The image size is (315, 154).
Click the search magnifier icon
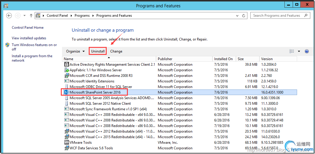pyautogui.click(x=306, y=16)
